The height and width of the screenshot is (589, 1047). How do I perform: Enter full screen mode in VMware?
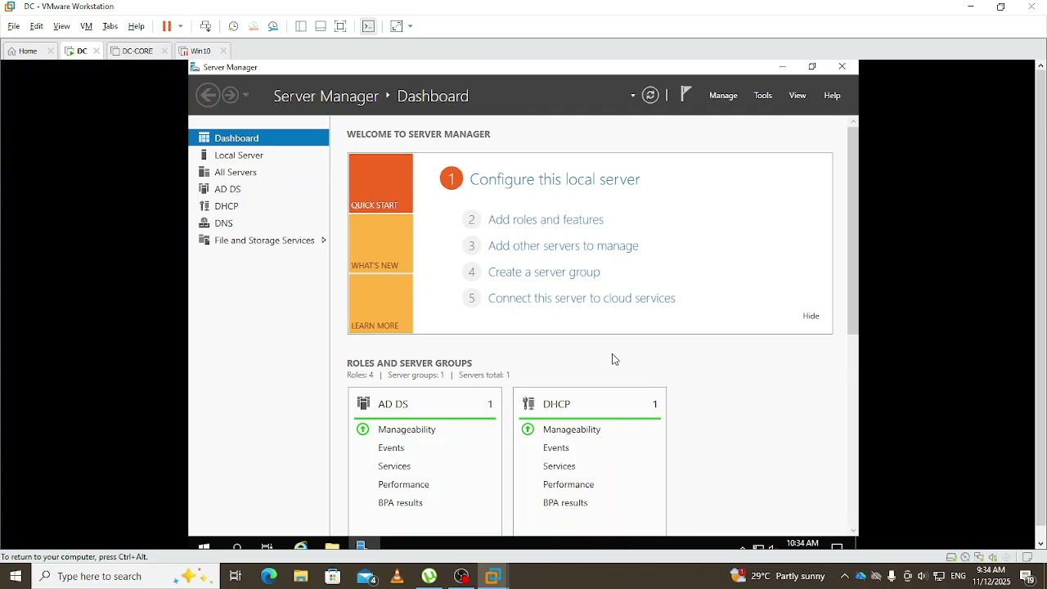[x=341, y=26]
